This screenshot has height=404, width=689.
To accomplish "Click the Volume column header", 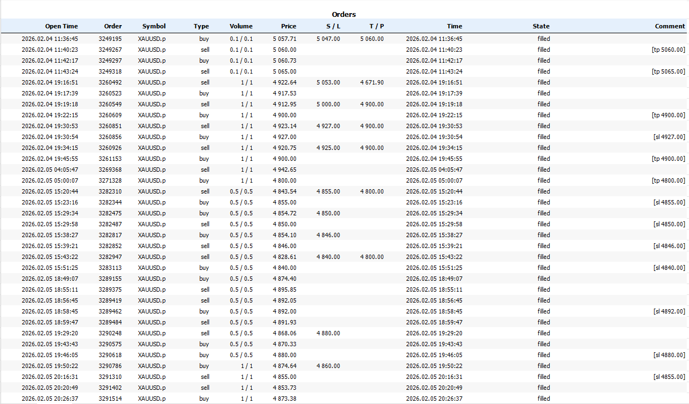I will click(241, 26).
